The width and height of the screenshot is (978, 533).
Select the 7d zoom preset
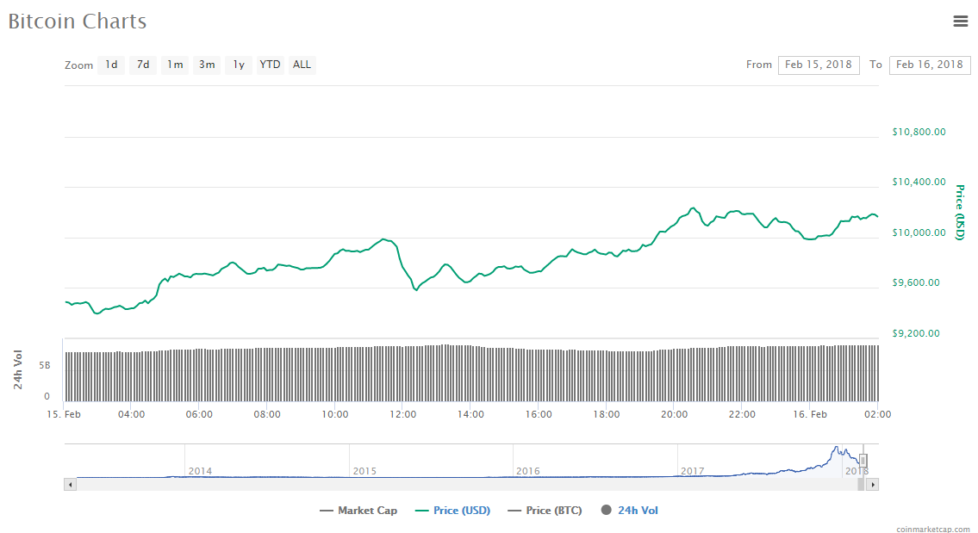click(x=142, y=65)
